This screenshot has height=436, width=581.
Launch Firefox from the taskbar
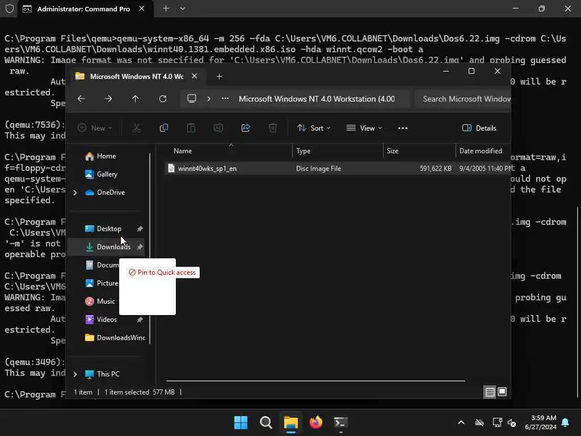pyautogui.click(x=315, y=422)
